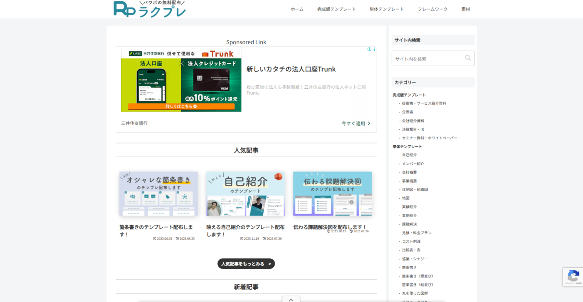
Task: Open the 完成版テンプレート menu
Action: [x=336, y=9]
